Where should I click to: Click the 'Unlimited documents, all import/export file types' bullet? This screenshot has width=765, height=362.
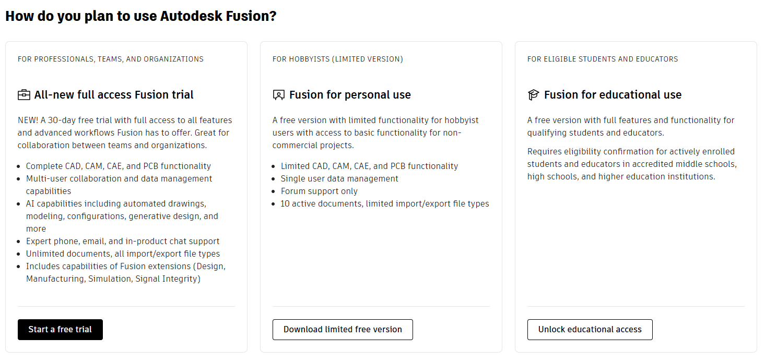pyautogui.click(x=123, y=254)
